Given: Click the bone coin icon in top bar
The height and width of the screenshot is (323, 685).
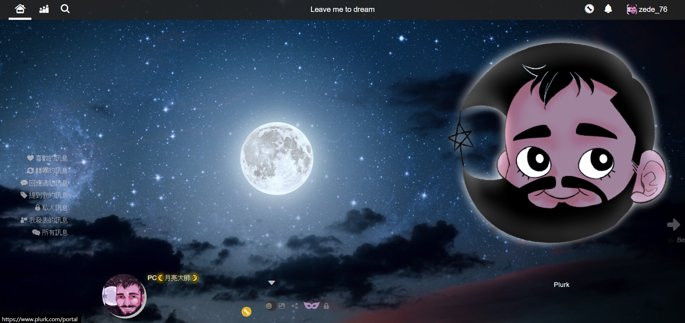Looking at the screenshot, I should coord(589,9).
